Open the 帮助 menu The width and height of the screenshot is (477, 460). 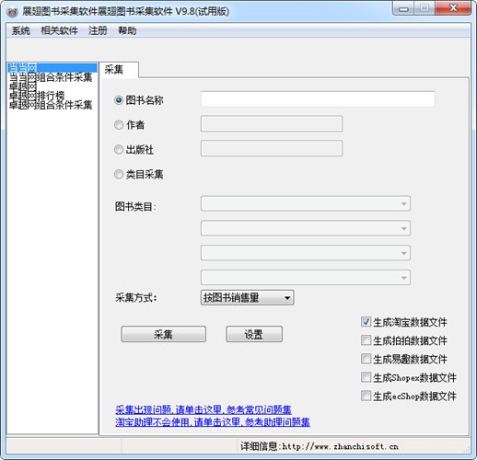point(127,30)
